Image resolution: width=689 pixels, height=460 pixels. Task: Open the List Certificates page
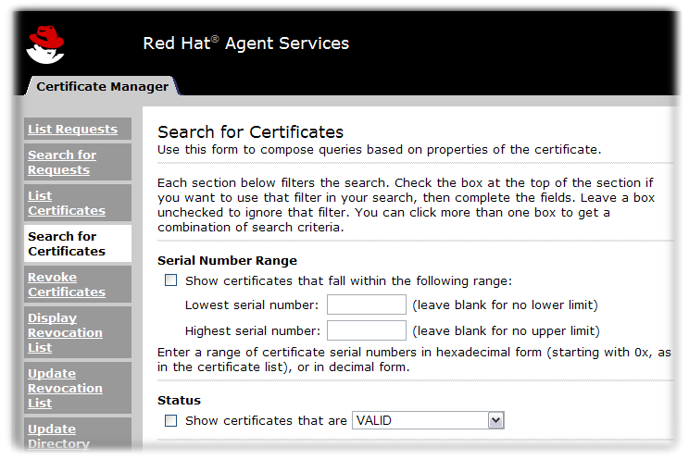click(66, 203)
